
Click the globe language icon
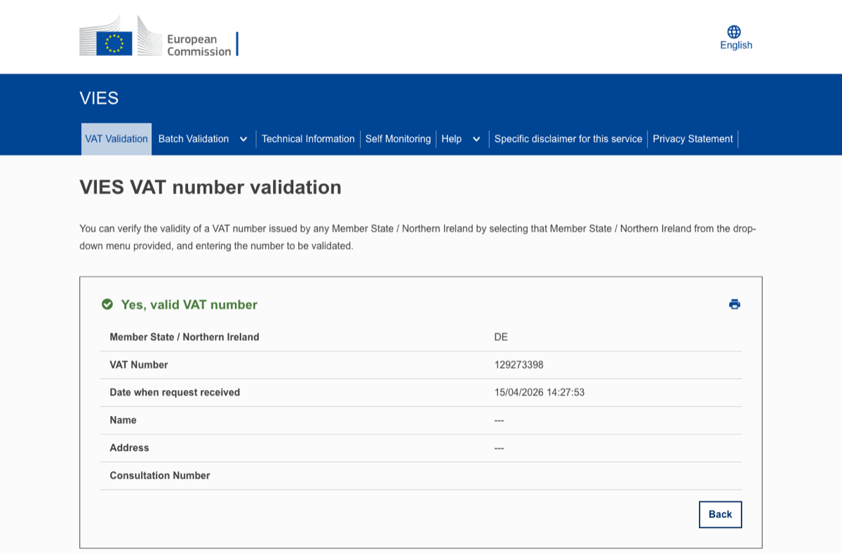pos(734,32)
